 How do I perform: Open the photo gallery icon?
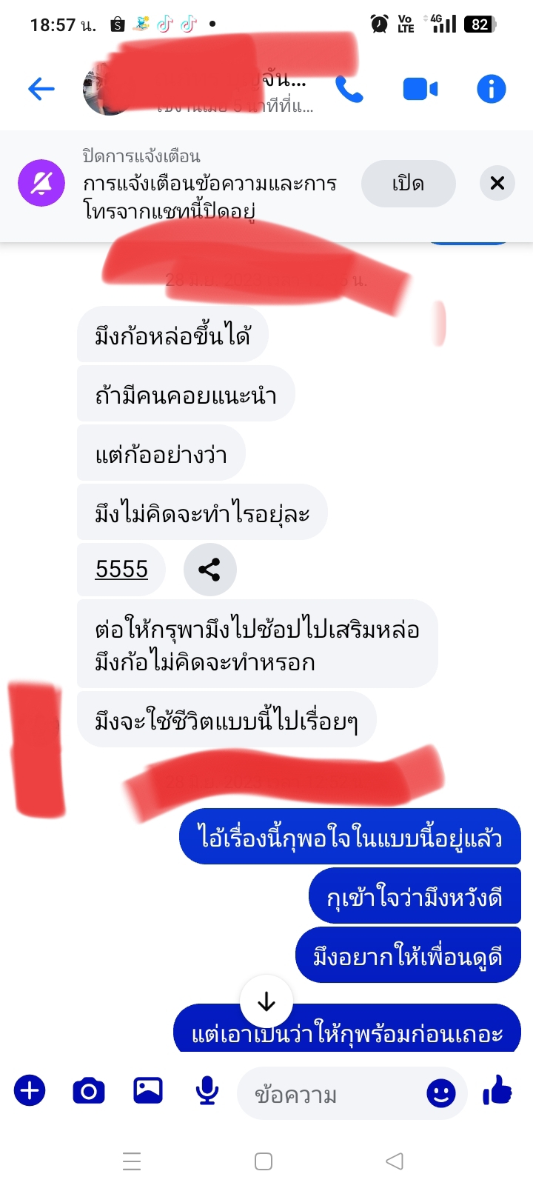click(x=148, y=1090)
